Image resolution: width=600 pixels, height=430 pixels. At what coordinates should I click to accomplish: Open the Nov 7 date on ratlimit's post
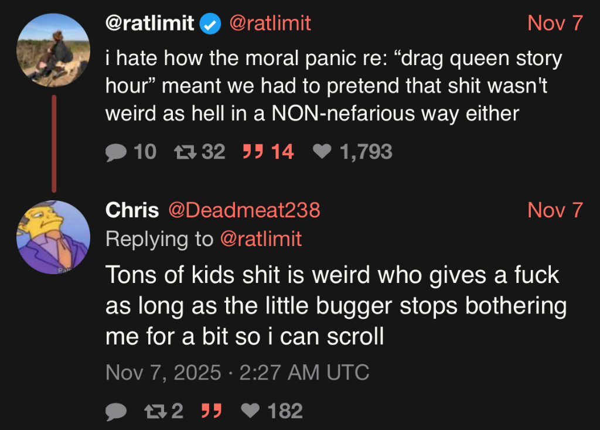(555, 23)
